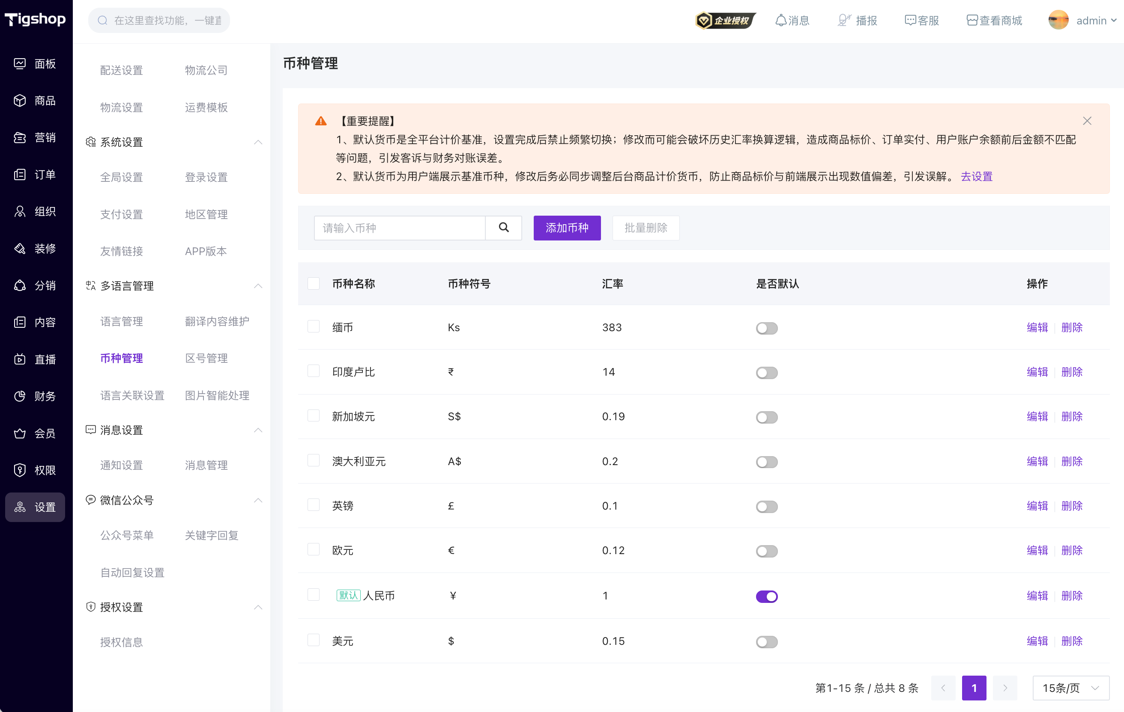1124x712 pixels.
Task: Open 币种管理 menu item
Action: (x=121, y=359)
